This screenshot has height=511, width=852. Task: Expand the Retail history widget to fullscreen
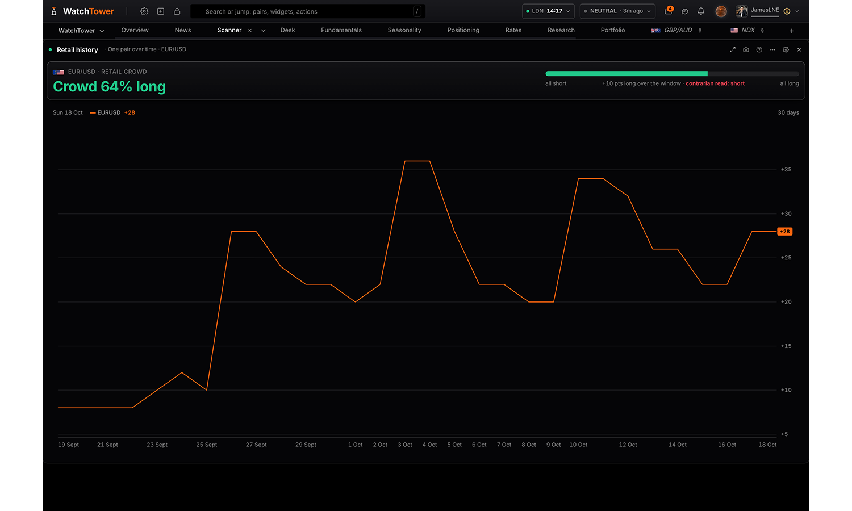click(x=733, y=50)
